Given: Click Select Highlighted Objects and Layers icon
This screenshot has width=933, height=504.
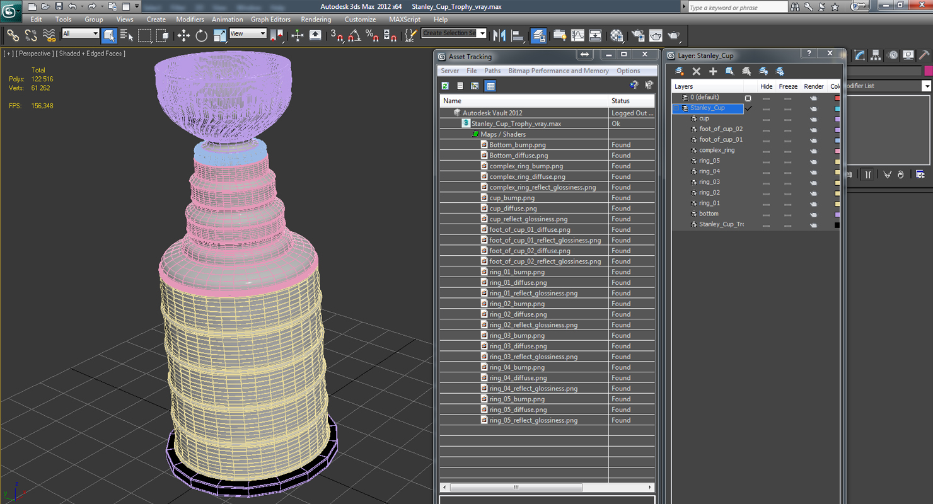Looking at the screenshot, I should pyautogui.click(x=729, y=71).
